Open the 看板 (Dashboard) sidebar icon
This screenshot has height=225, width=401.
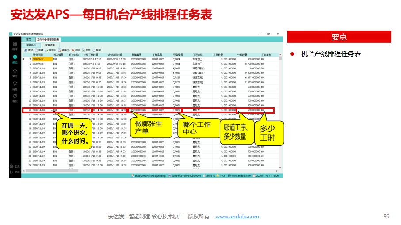tap(15, 96)
